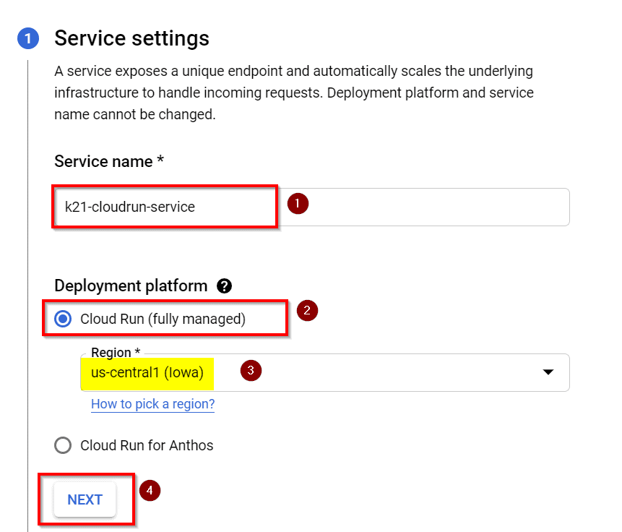The height and width of the screenshot is (532, 622).
Task: Open the Deployment platform help question mark
Action: [x=224, y=286]
